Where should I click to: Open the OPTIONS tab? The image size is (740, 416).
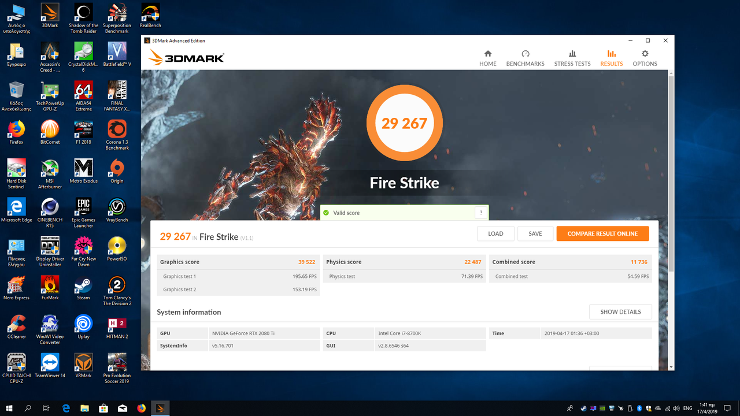(645, 58)
